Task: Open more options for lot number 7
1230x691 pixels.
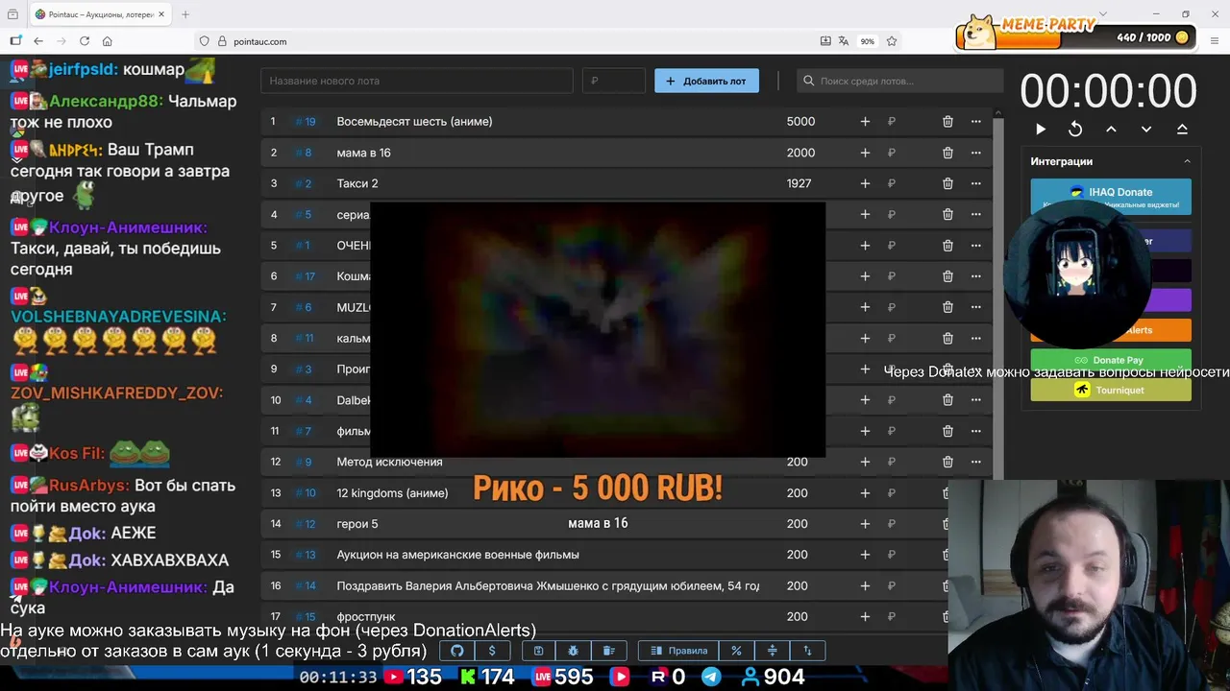Action: pos(976,307)
